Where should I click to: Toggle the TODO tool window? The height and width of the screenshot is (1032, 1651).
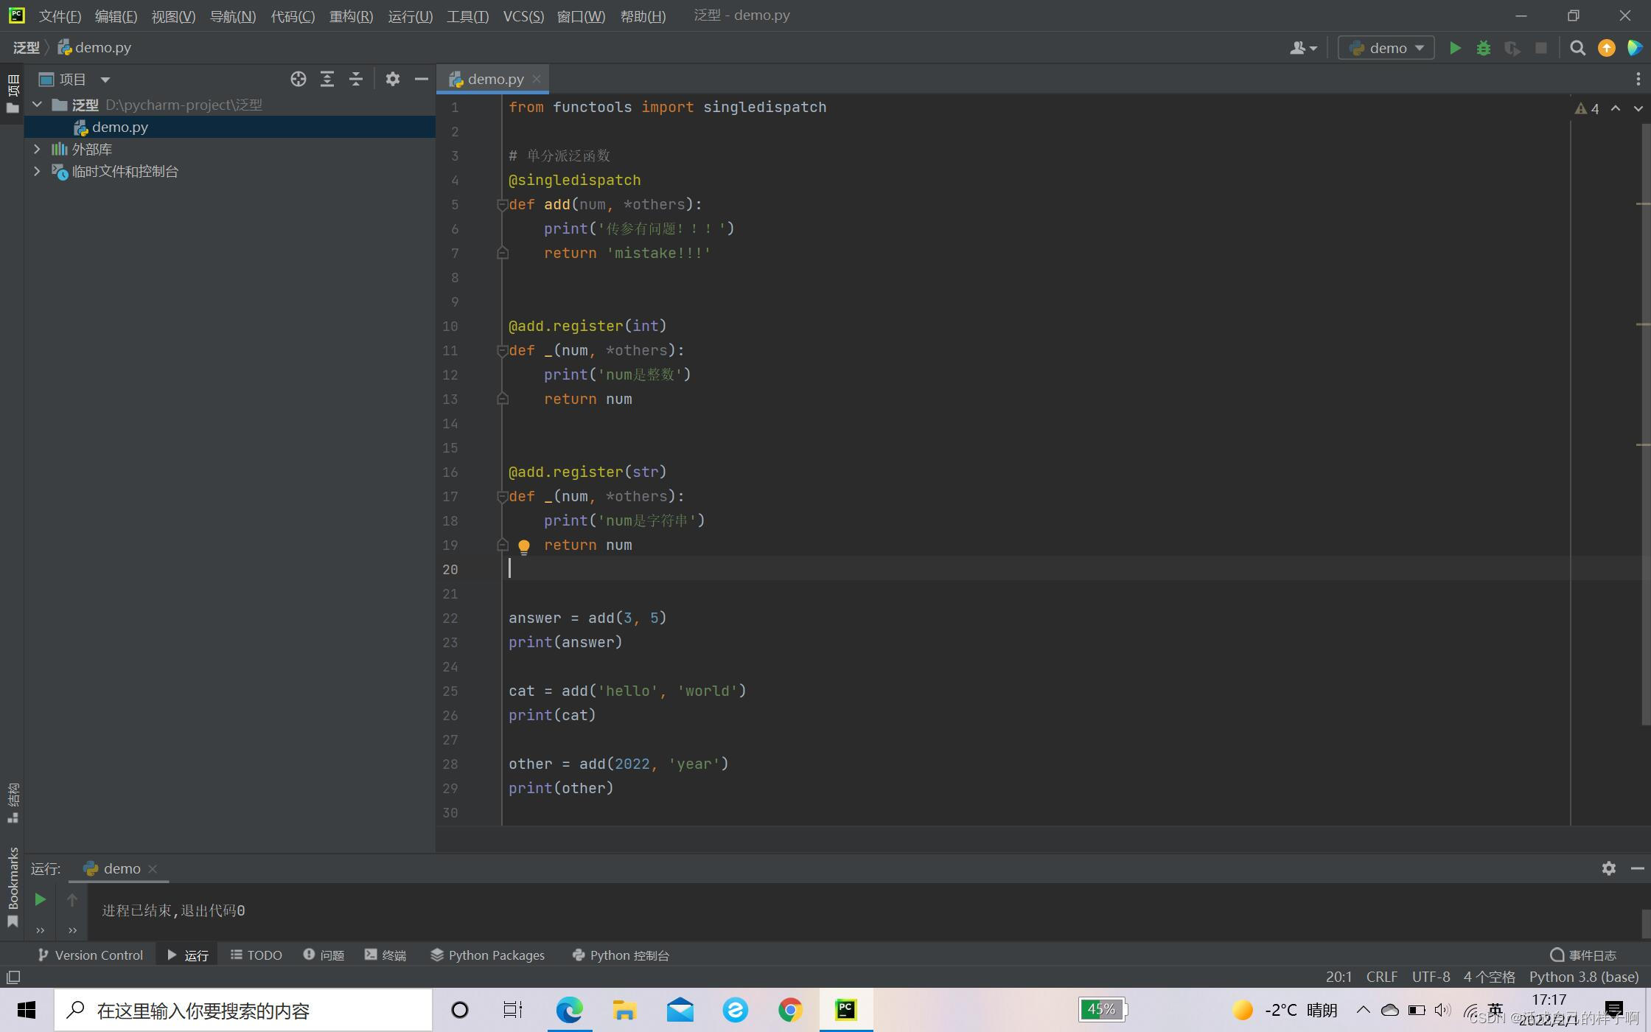tap(256, 955)
